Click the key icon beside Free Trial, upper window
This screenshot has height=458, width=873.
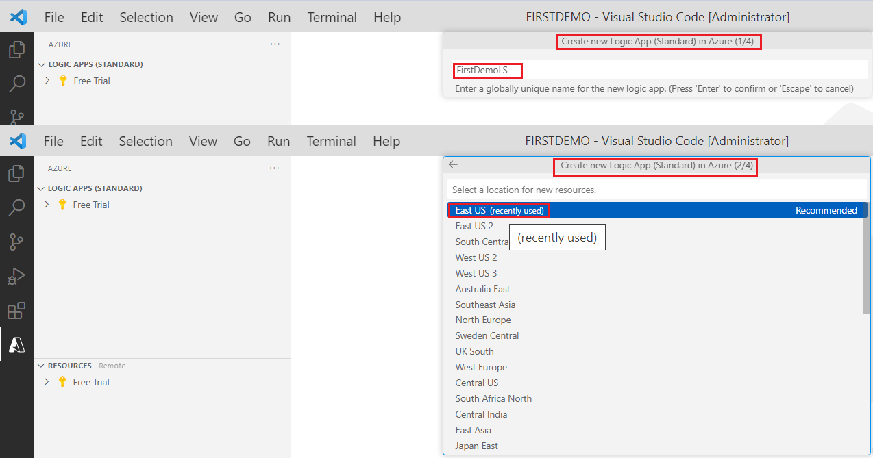point(63,81)
